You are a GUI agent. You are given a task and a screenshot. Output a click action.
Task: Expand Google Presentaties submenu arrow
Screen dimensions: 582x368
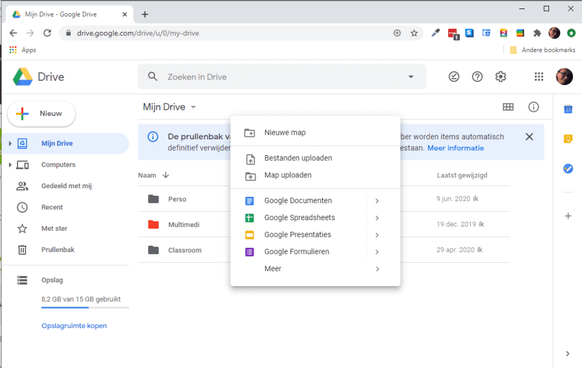coord(377,235)
